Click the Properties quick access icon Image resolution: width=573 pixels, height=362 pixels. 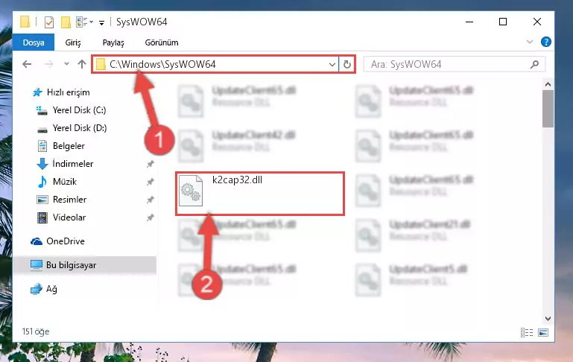point(49,22)
